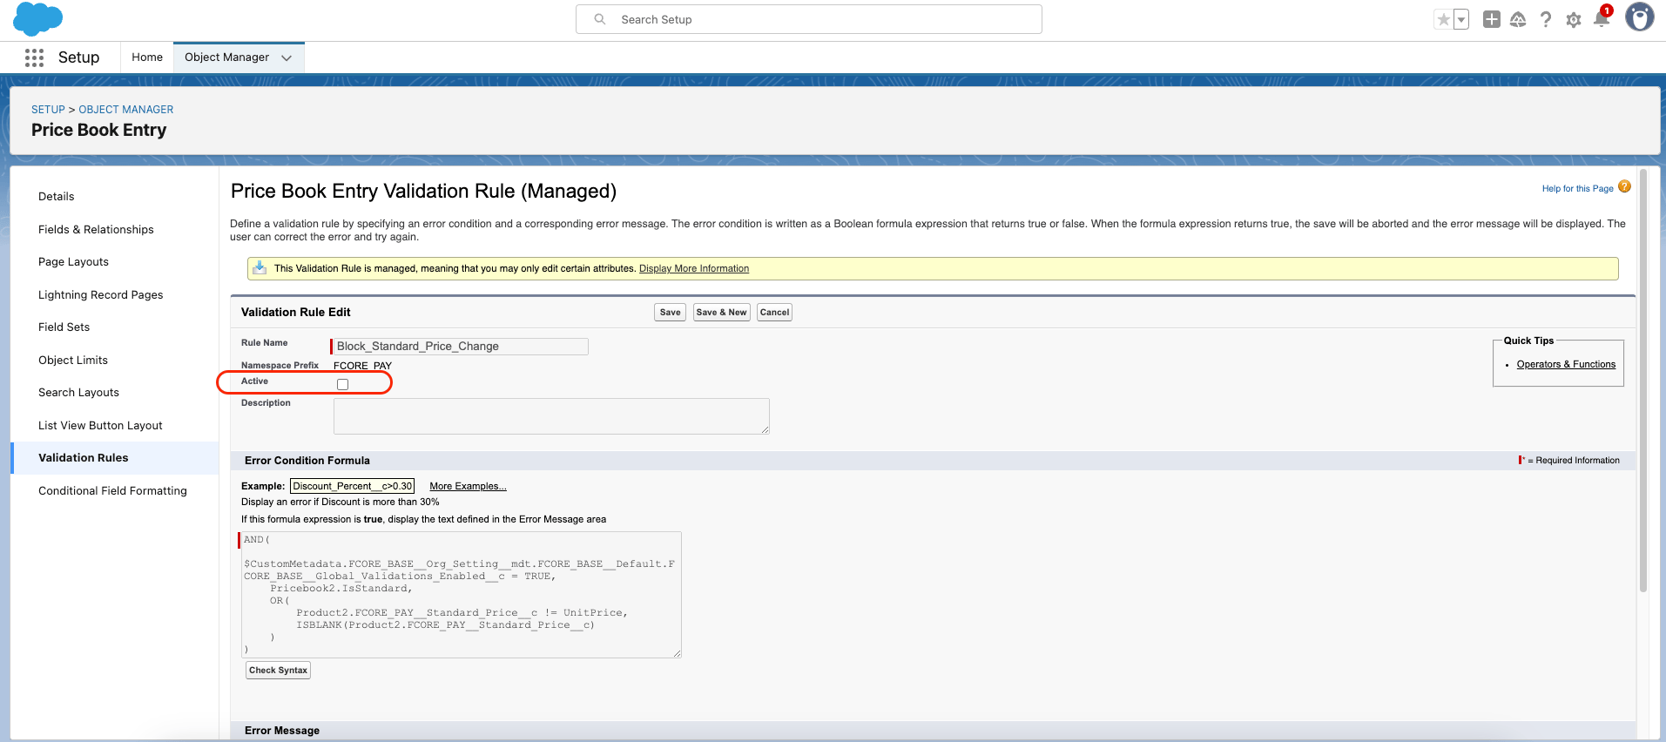Click the Save & New button
Image resolution: width=1666 pixels, height=742 pixels.
coord(721,312)
